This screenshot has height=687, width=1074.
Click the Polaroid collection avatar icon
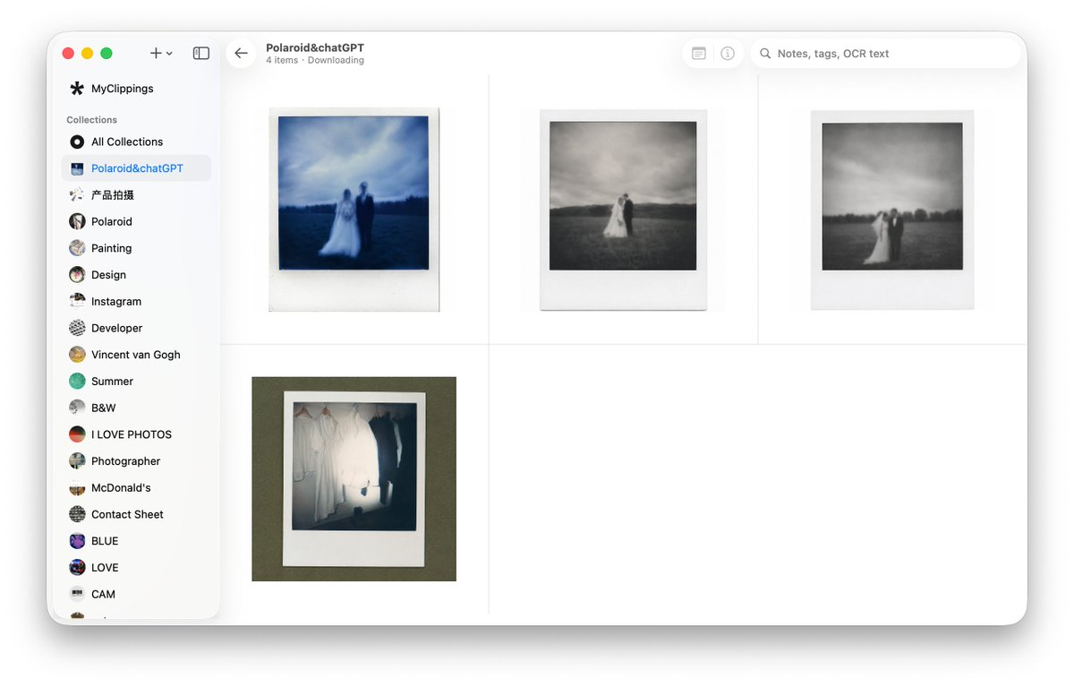[77, 221]
